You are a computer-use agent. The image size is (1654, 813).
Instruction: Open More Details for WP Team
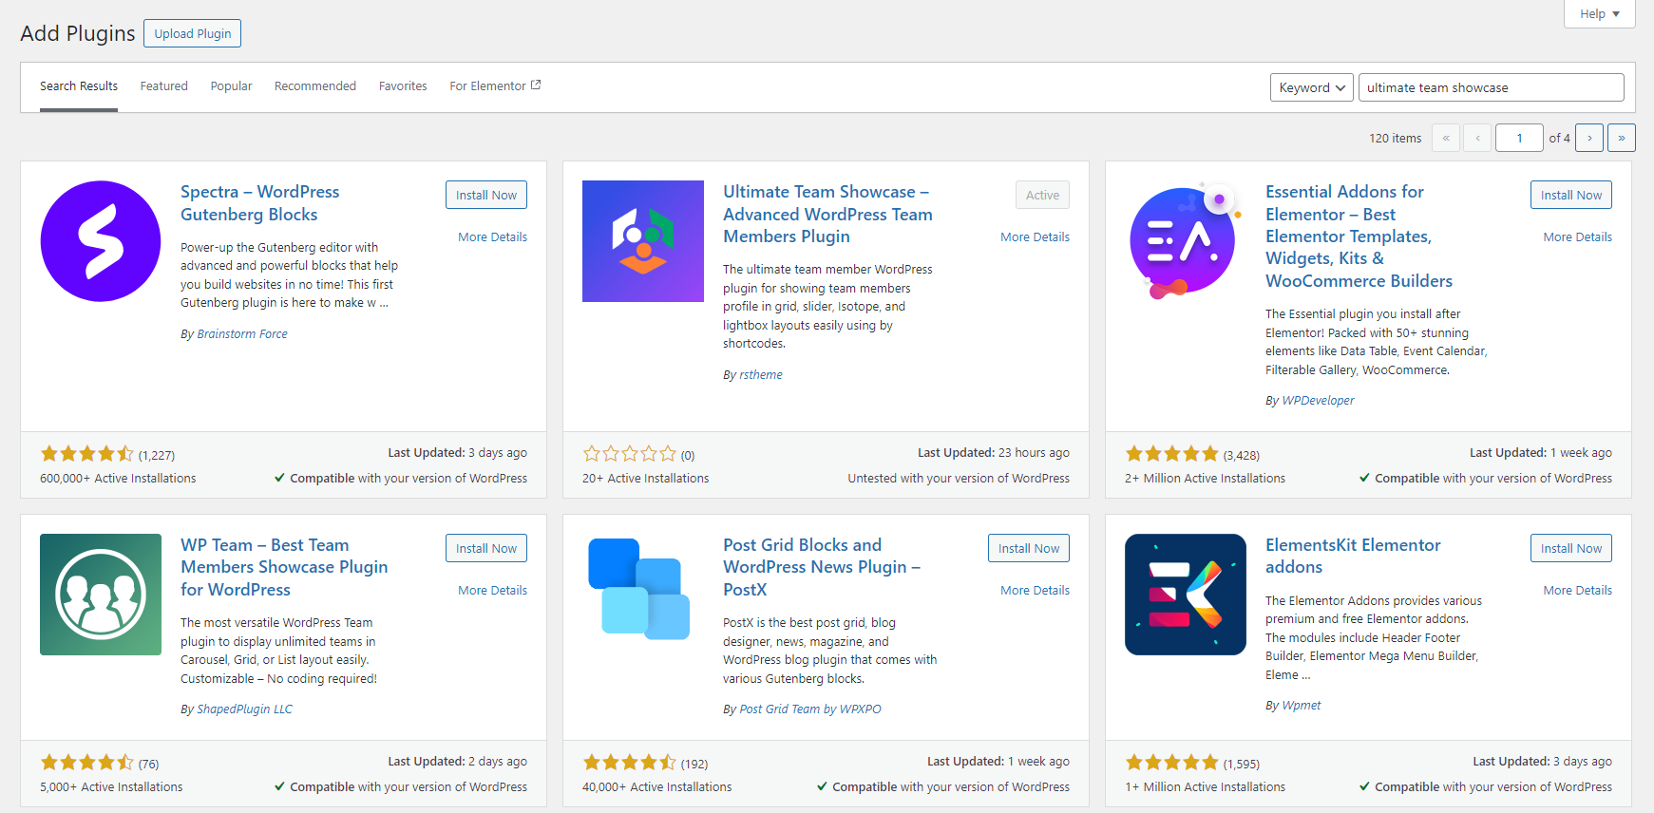pos(492,591)
